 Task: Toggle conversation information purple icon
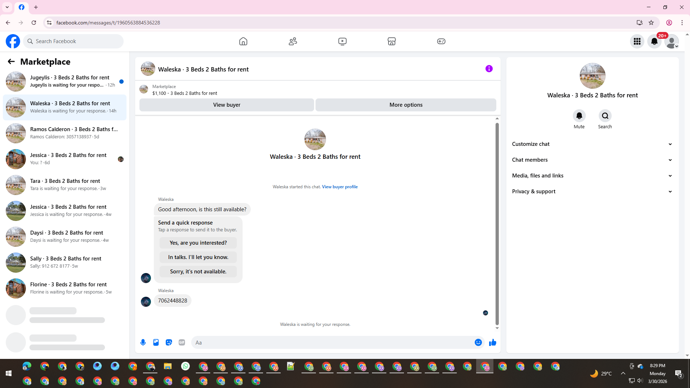click(x=489, y=69)
